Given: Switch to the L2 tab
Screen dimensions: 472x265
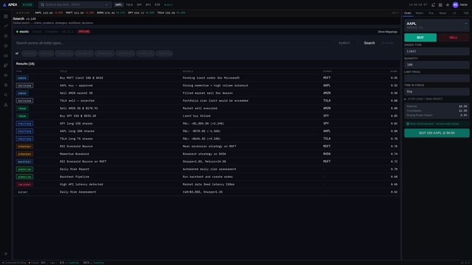Looking at the screenshot, I should [454, 13].
